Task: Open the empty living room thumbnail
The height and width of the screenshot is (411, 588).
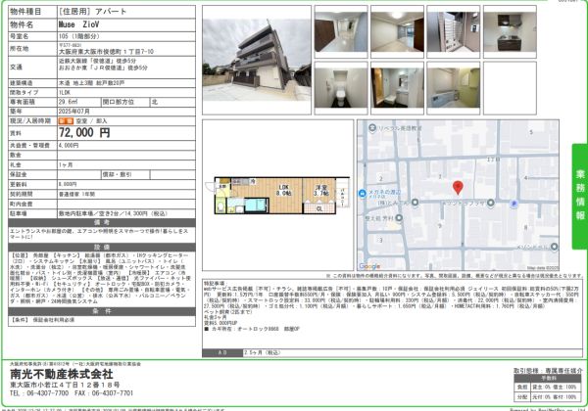Action: coord(397,32)
